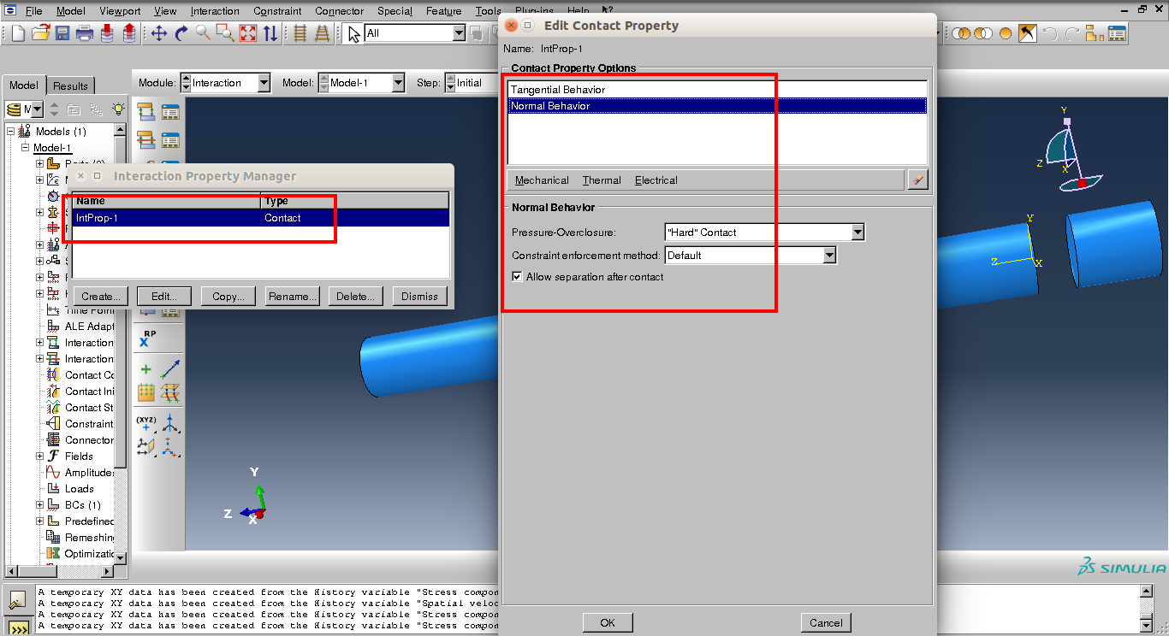This screenshot has width=1169, height=636.
Task: Open a model database via folder icon
Action: (x=41, y=33)
